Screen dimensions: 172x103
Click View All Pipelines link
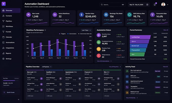tap(115, 67)
